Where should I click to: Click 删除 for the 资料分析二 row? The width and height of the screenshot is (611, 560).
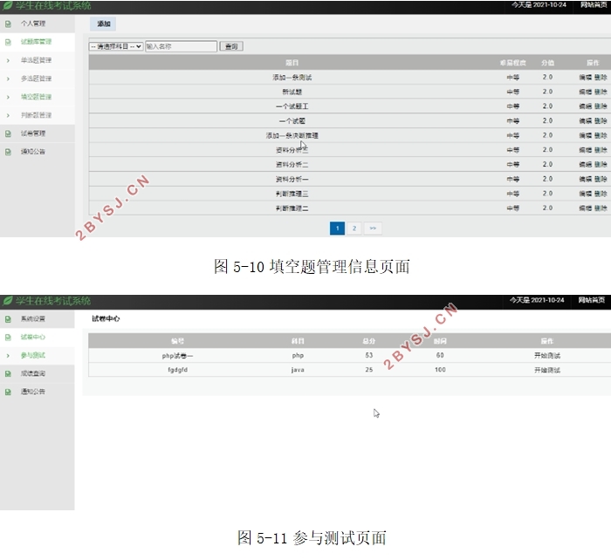pos(601,164)
